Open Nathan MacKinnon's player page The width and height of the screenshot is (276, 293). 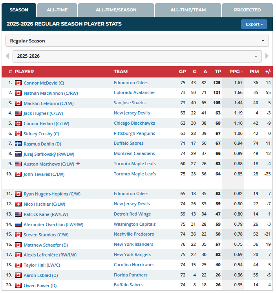coord(51,93)
